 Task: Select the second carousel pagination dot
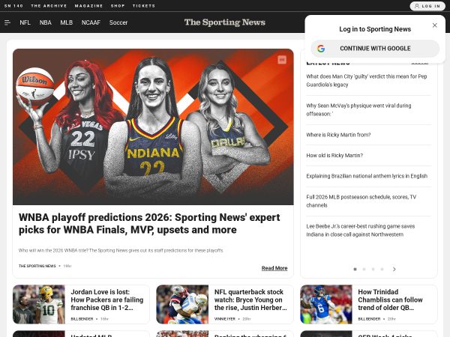pos(364,269)
